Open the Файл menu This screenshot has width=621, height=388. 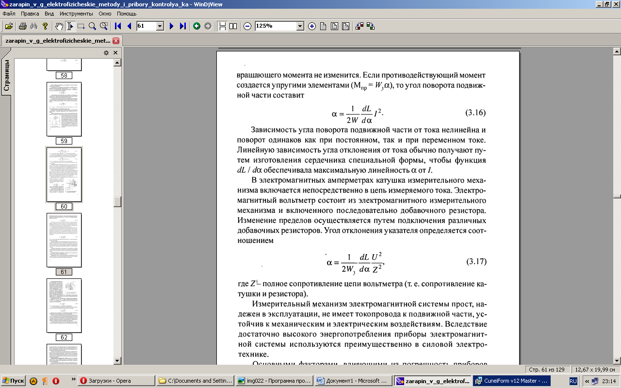(x=9, y=14)
